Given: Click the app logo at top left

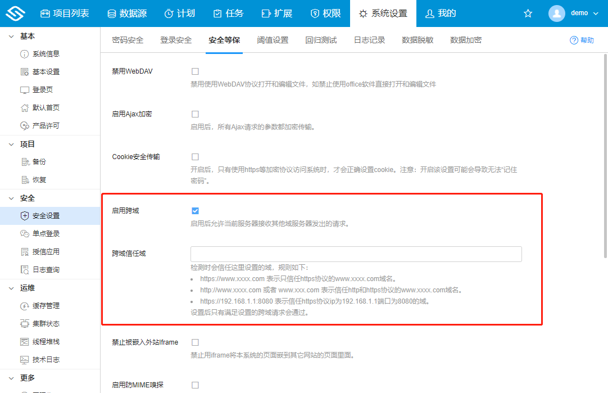Looking at the screenshot, I should (x=15, y=12).
